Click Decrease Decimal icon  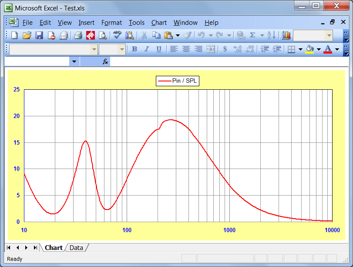click(250, 49)
